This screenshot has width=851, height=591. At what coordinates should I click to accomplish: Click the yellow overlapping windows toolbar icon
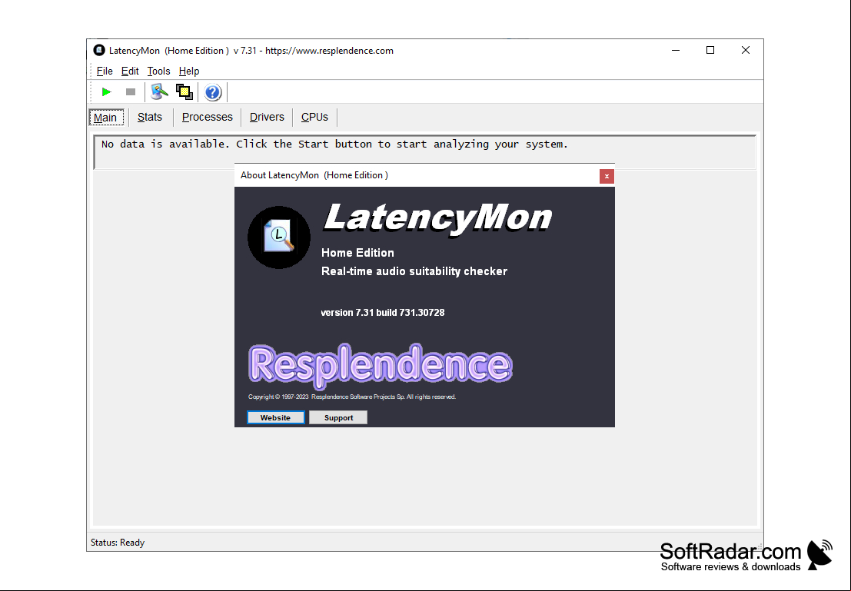click(184, 91)
